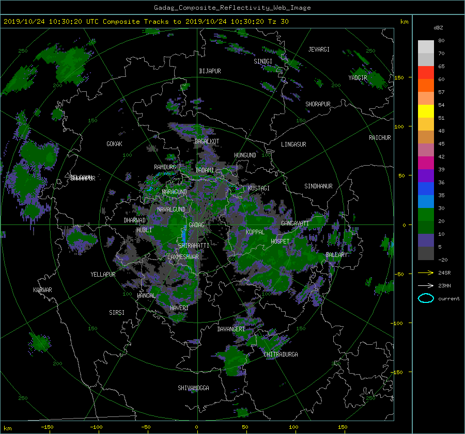Click the GANGAVATI city label
The width and height of the screenshot is (465, 434).
pyautogui.click(x=295, y=223)
